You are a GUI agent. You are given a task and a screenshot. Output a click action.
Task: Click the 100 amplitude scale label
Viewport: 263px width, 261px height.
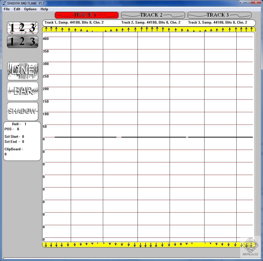pos(46,114)
